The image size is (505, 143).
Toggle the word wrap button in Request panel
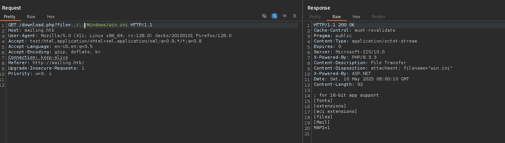274,16
